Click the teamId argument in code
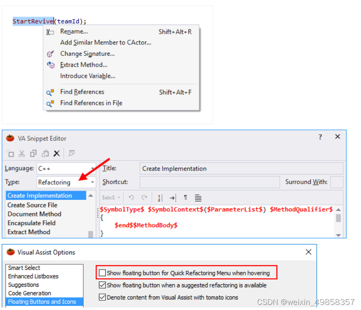Screen dimensions: 361x310 tap(68, 21)
